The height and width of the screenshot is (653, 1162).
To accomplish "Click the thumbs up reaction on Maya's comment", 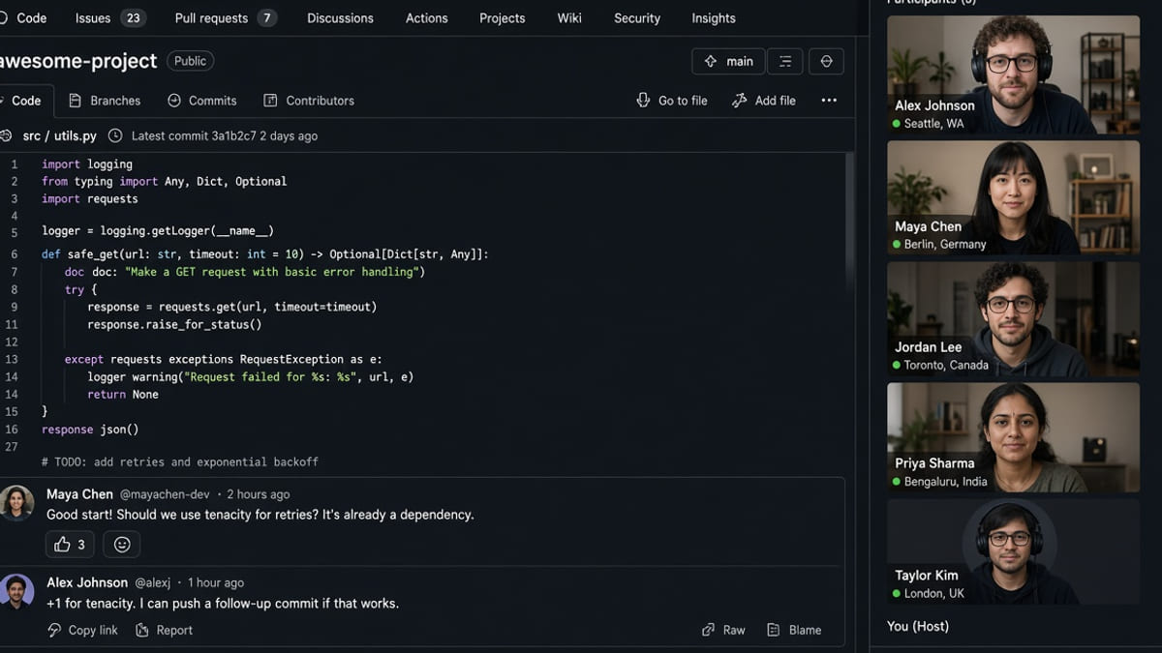I will tap(70, 545).
